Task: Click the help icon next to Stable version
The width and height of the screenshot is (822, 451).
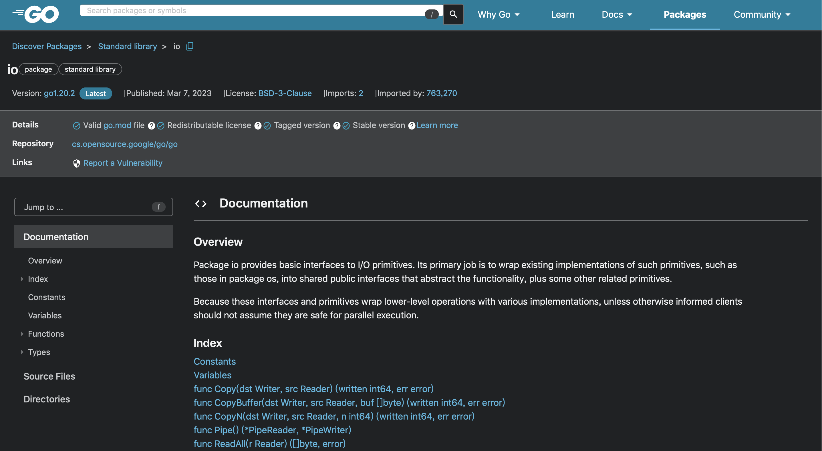Action: point(412,126)
